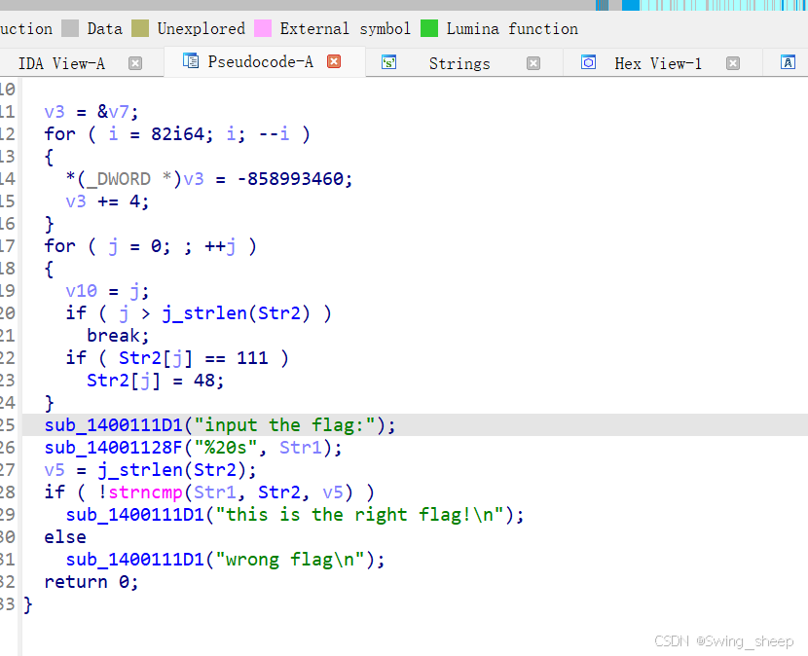Image resolution: width=808 pixels, height=656 pixels.
Task: Select the Pseudocode-A tab
Action: 260,62
